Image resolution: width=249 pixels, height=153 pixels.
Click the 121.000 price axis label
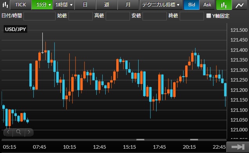coord(239,130)
